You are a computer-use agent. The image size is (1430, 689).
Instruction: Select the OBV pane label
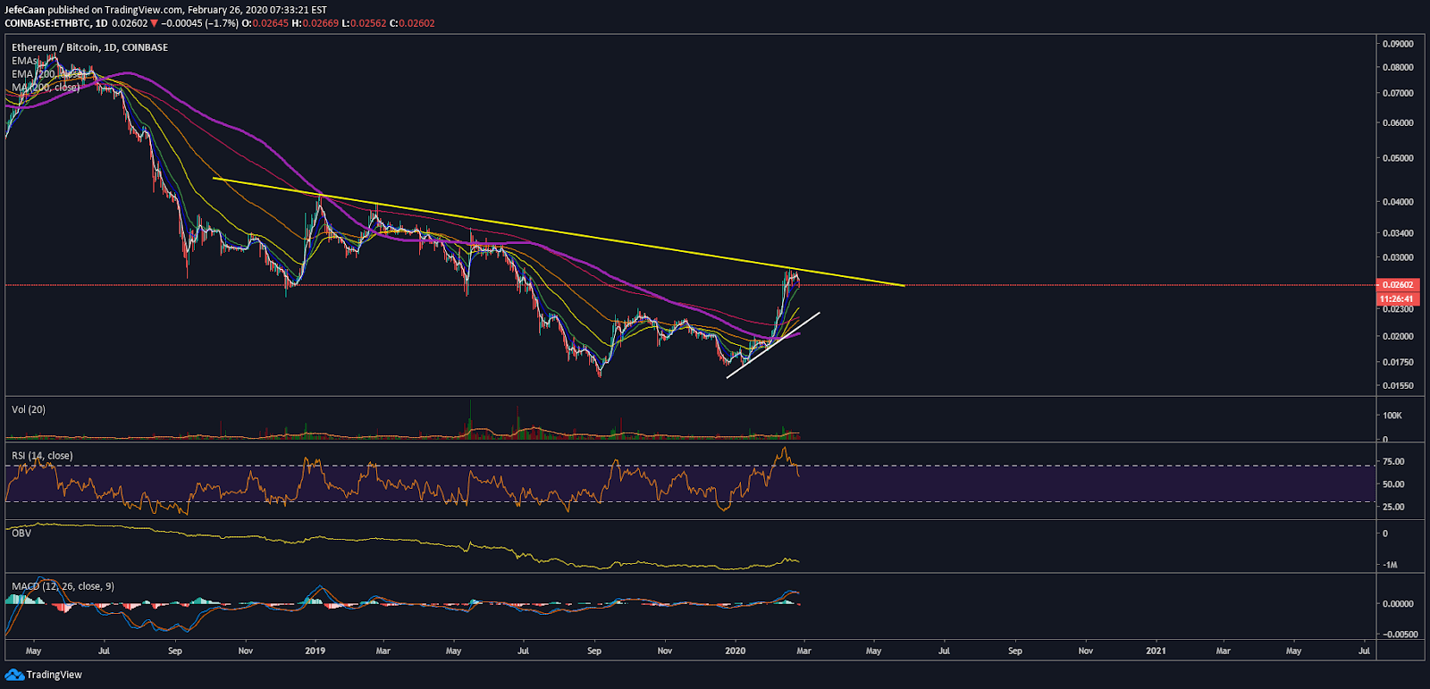21,533
